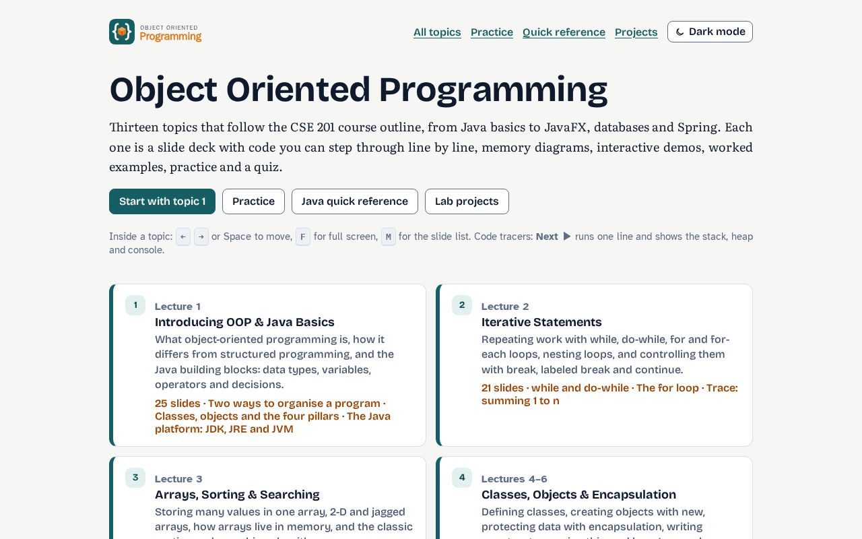This screenshot has height=539, width=862.
Task: Open the Practice link in top navigation
Action: (x=492, y=32)
